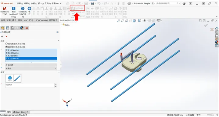This screenshot has width=219, height=117.
Task: Select Line2@Sketch5 in selection list
Action: (31, 56)
